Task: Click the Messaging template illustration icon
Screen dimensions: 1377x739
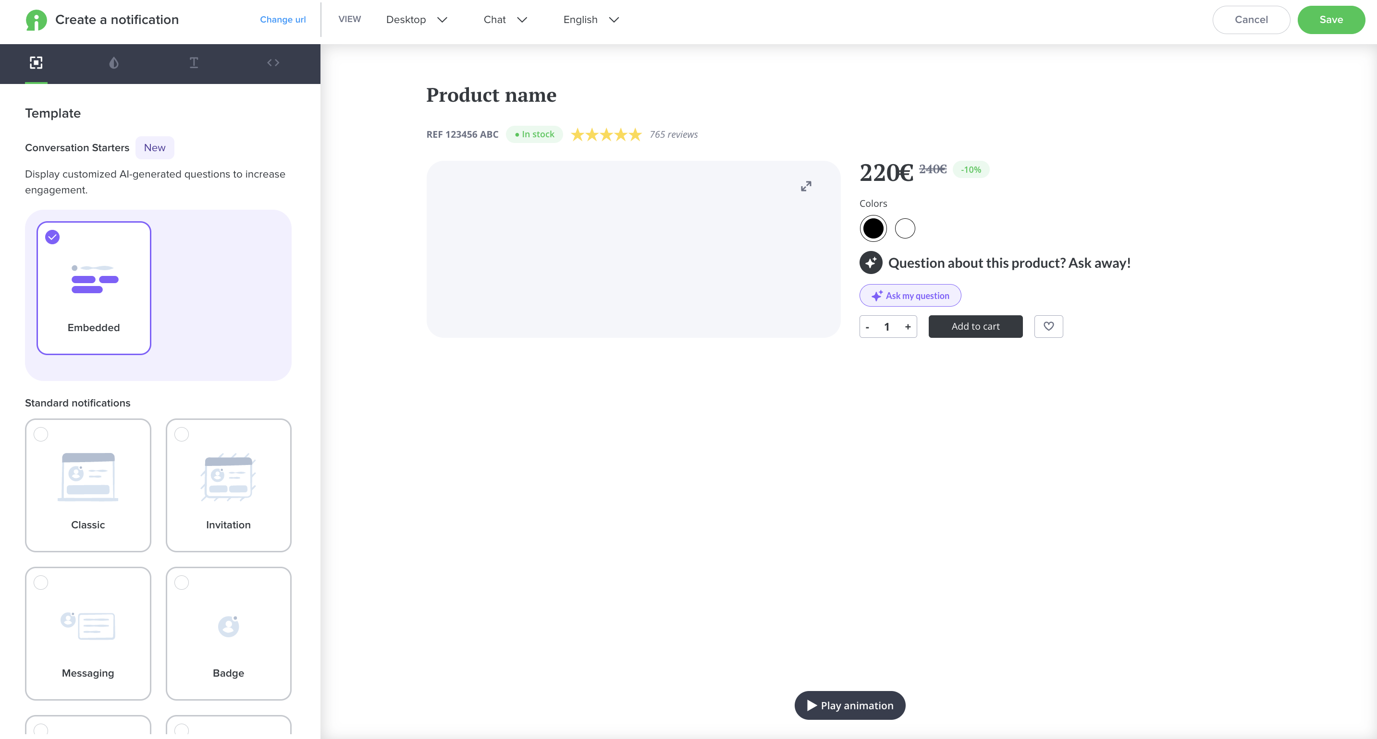Action: (x=87, y=625)
